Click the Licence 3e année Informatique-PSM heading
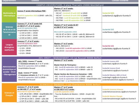 tap(32, 11)
